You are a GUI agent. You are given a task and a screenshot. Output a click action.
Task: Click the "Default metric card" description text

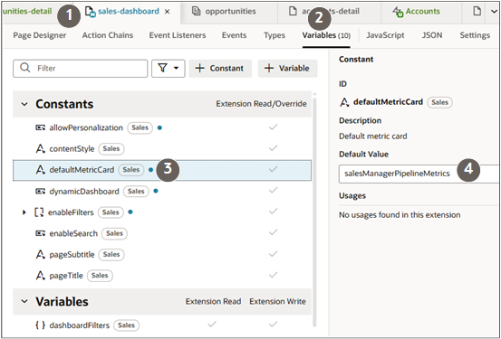pos(373,137)
